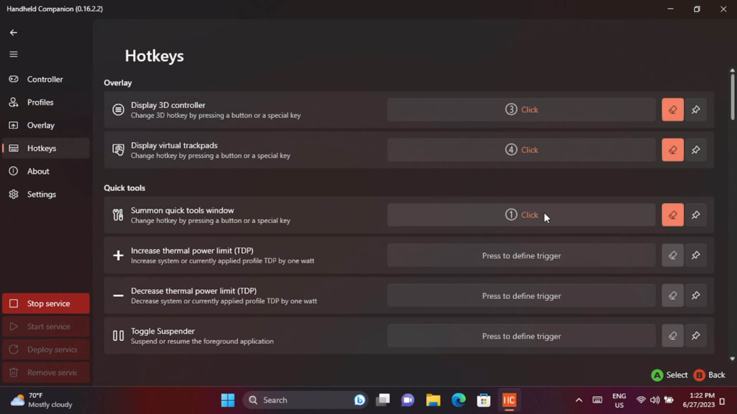Pin the Display virtual trackpads hotkey

[x=696, y=150]
